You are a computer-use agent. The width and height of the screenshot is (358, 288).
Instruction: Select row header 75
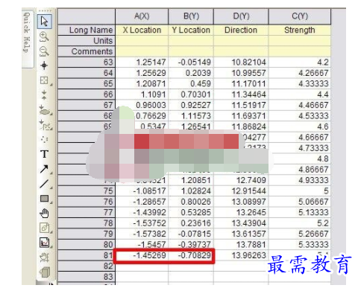coord(87,191)
